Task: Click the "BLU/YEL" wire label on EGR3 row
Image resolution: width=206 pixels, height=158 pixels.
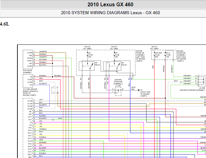Action: (x=43, y=65)
